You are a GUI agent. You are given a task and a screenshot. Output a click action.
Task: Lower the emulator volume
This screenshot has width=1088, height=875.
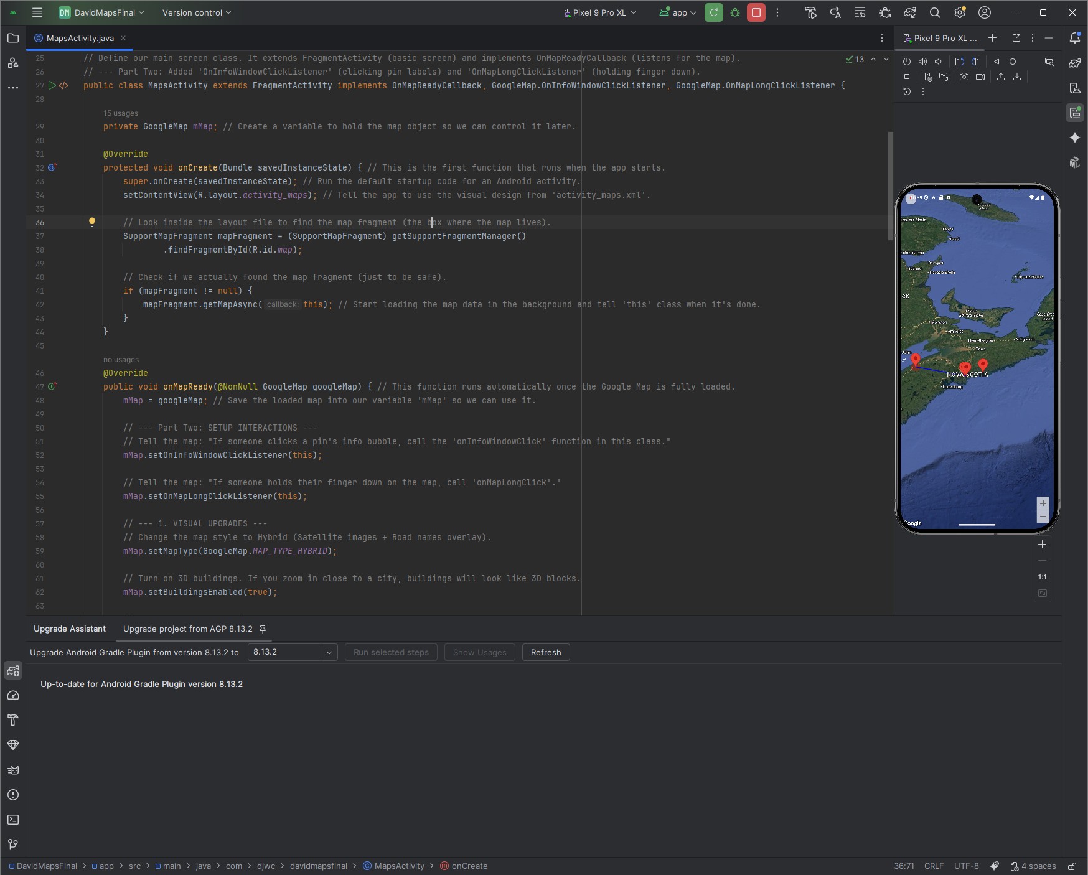[939, 62]
